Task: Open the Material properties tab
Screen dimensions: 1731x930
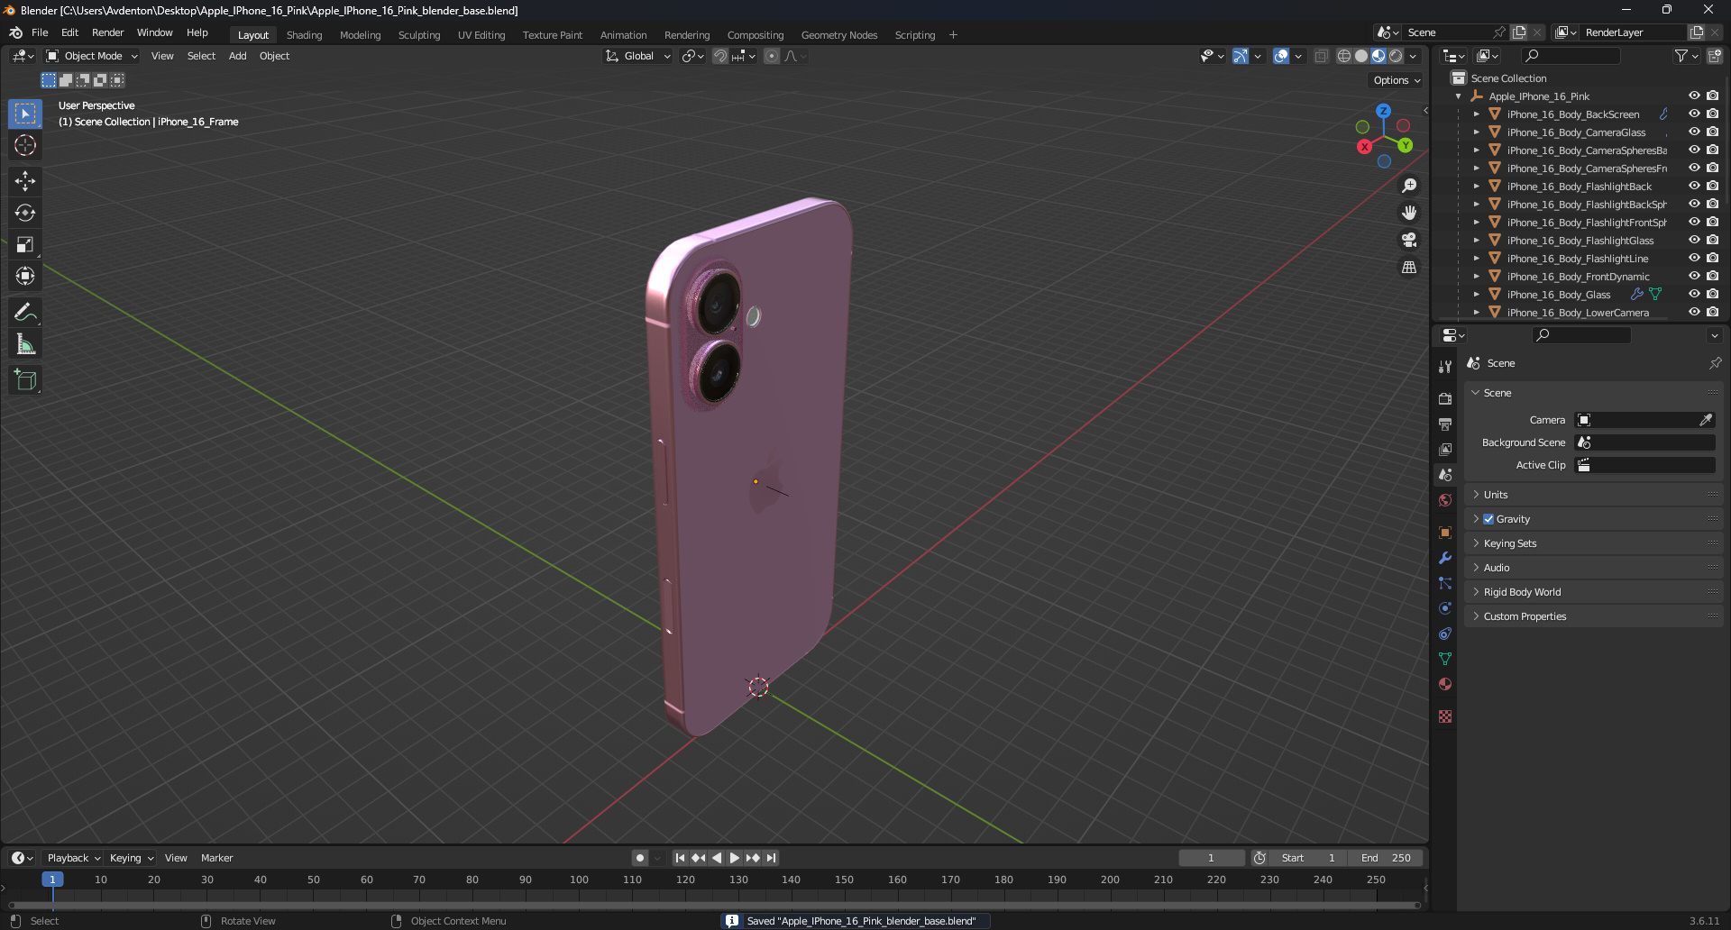Action: click(x=1445, y=684)
